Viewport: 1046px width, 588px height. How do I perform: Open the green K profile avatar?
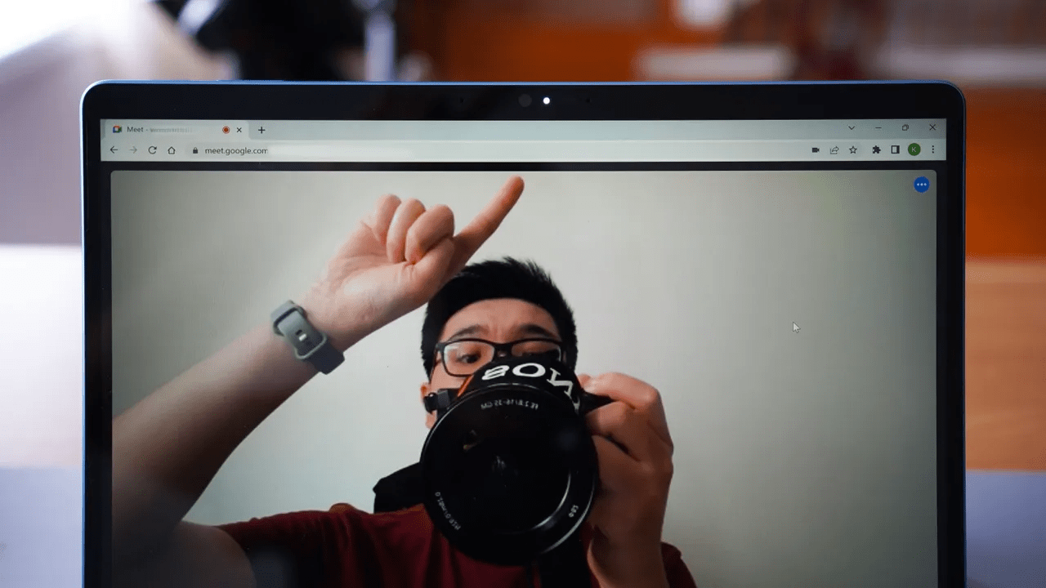(914, 150)
